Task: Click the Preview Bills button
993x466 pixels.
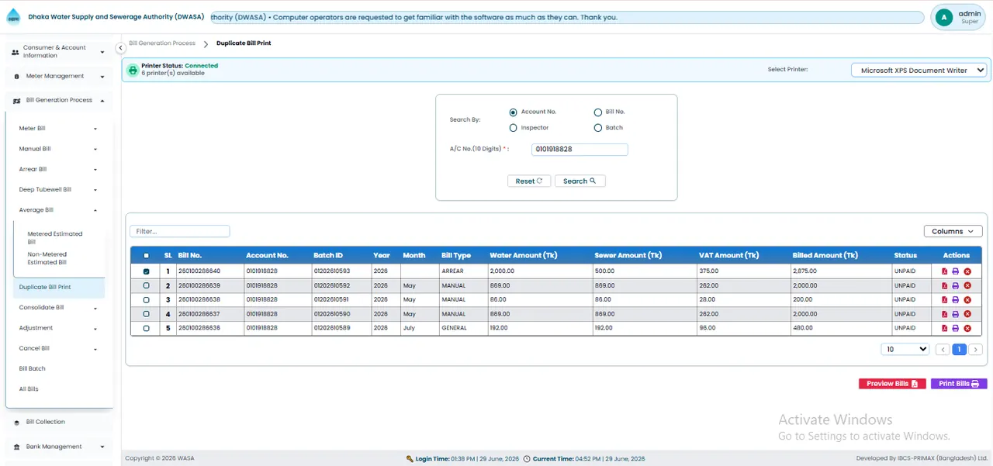Action: [x=892, y=384]
